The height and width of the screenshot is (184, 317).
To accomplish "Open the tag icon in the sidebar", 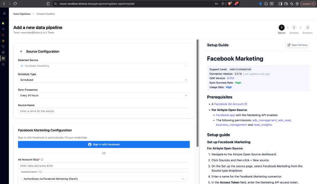I will [x=3, y=47].
